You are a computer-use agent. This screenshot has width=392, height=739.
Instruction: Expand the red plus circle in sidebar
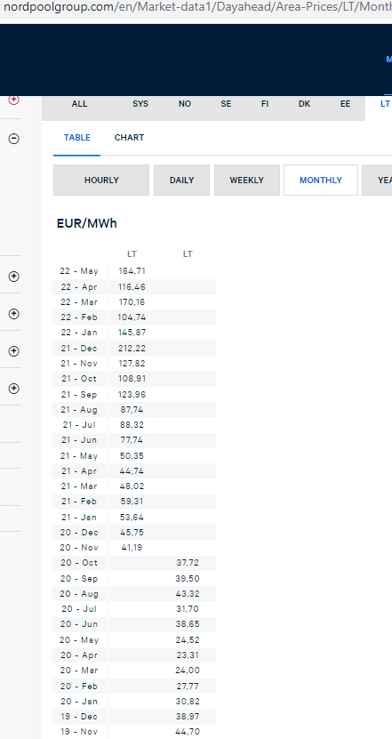click(14, 100)
